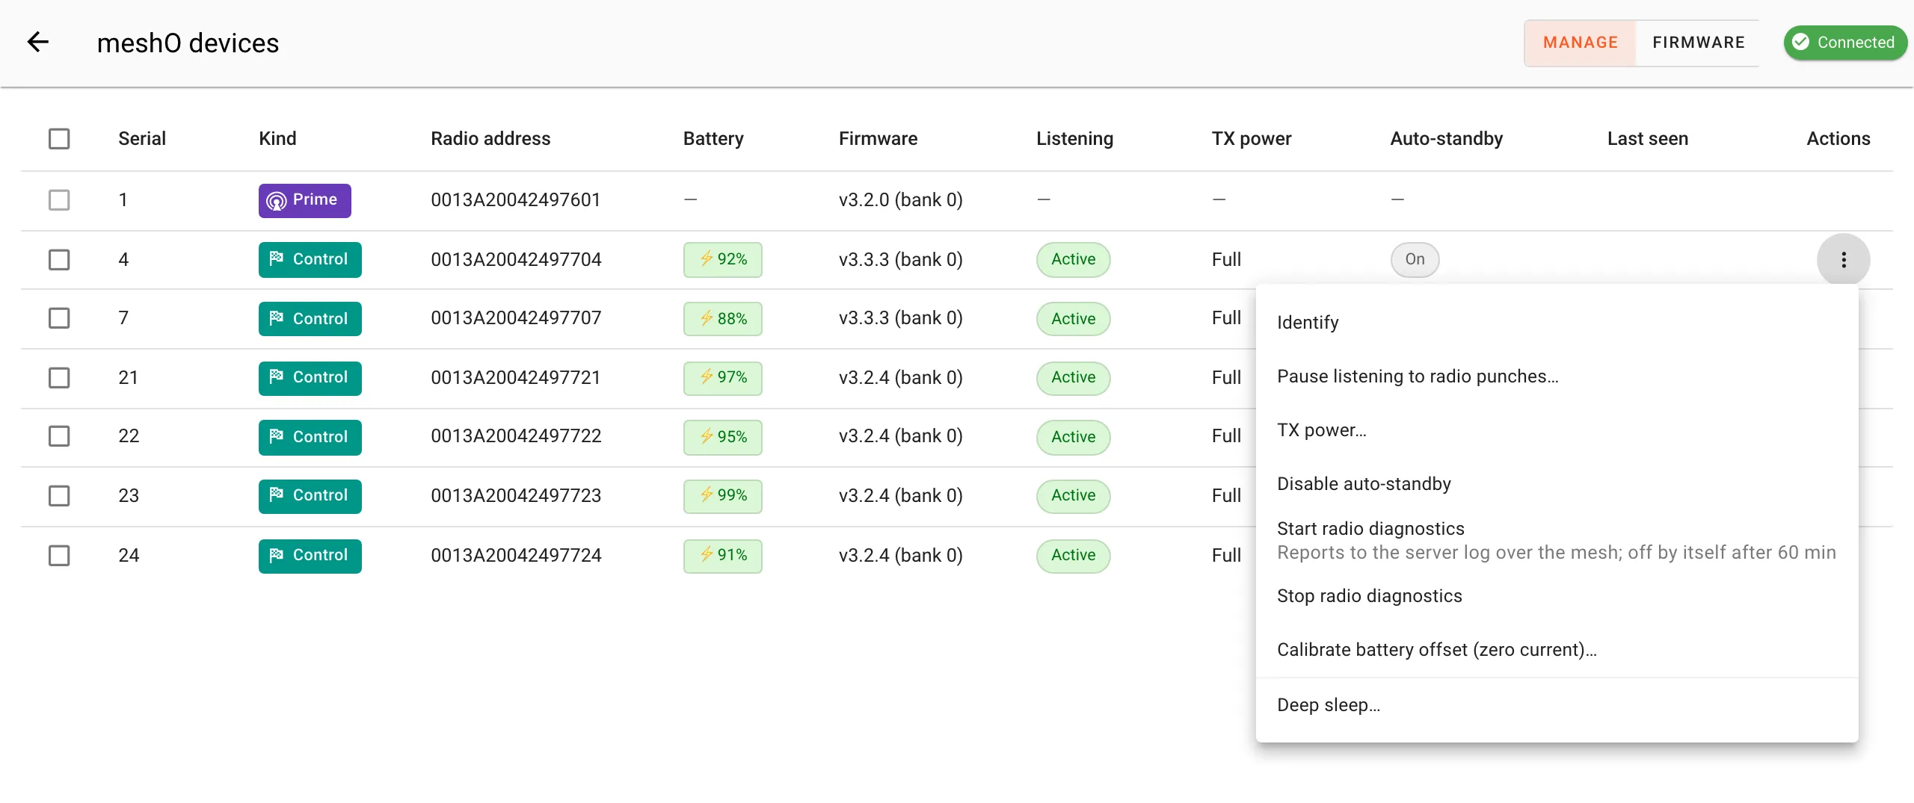Click the Active chip for serial 24
The width and height of the screenshot is (1914, 803).
(1073, 556)
